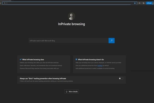Click 'What InPrivate browsing does' heading
The width and height of the screenshot is (154, 103).
(x=33, y=59)
